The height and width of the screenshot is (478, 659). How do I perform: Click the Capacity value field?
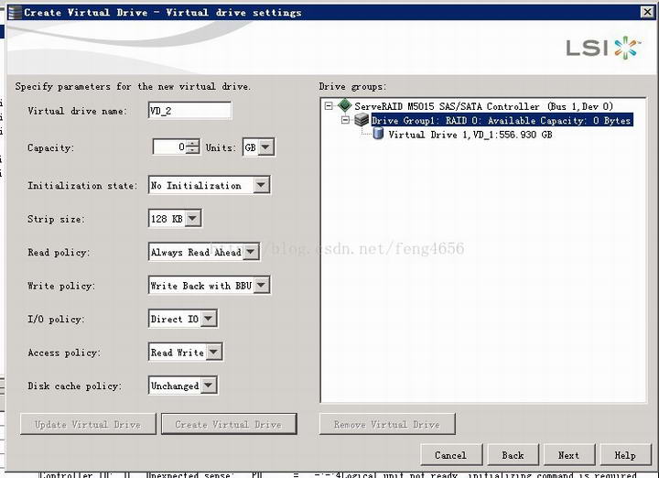169,147
